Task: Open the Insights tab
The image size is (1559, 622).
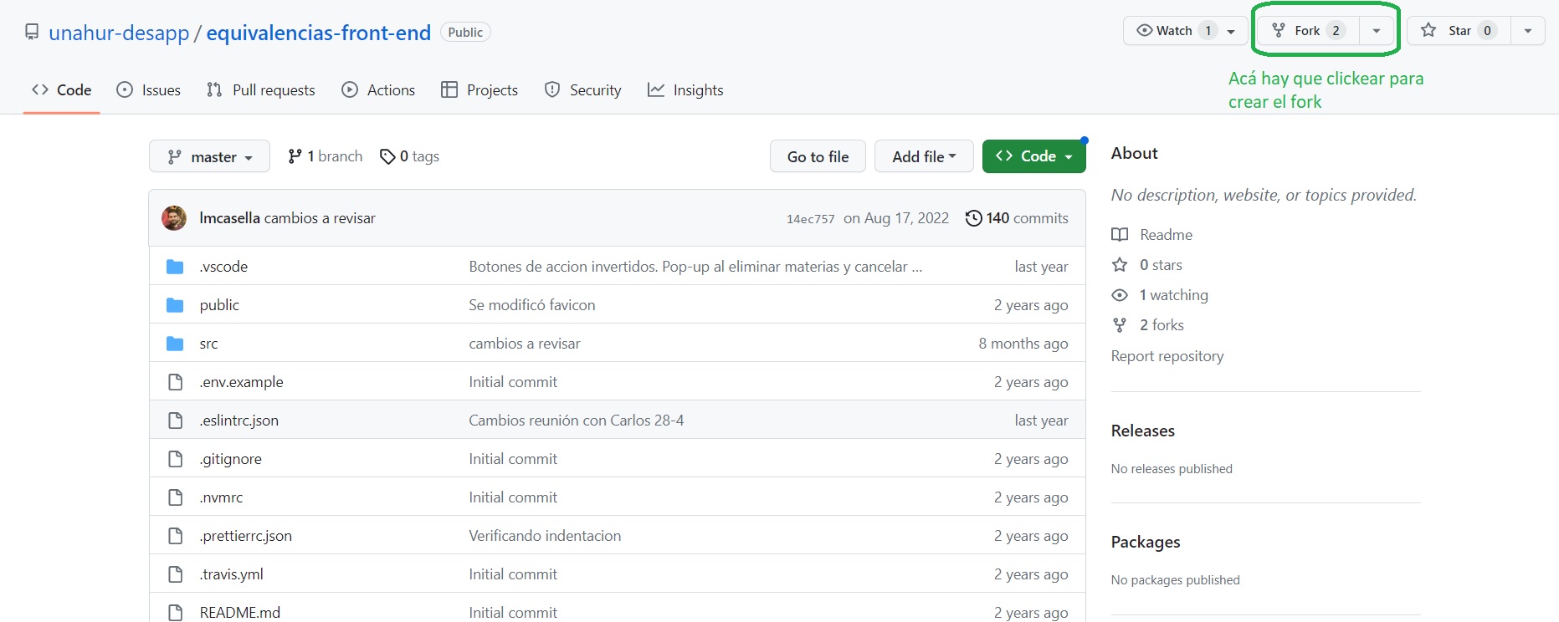Action: point(685,90)
